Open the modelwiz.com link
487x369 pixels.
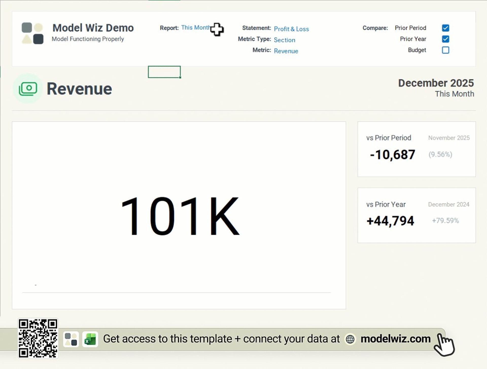pyautogui.click(x=395, y=339)
